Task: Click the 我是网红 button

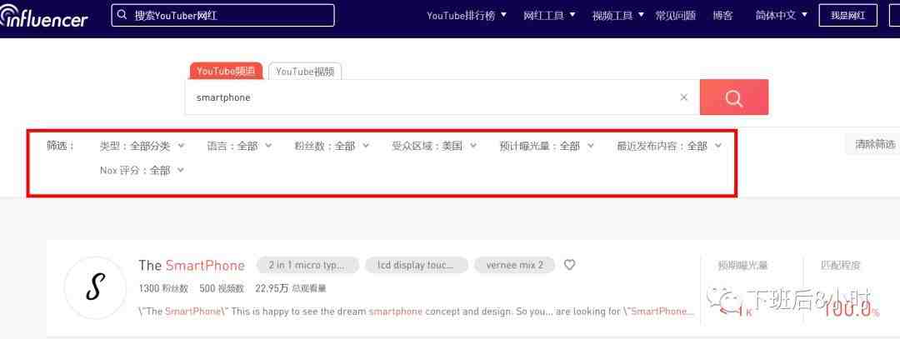Action: (x=847, y=16)
